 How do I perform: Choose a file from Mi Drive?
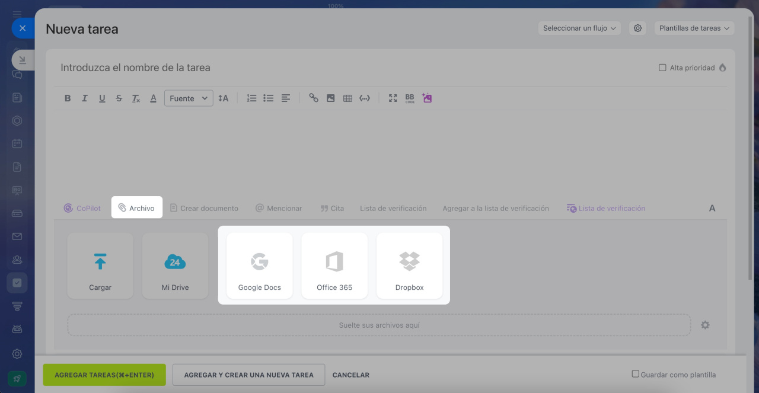point(175,266)
